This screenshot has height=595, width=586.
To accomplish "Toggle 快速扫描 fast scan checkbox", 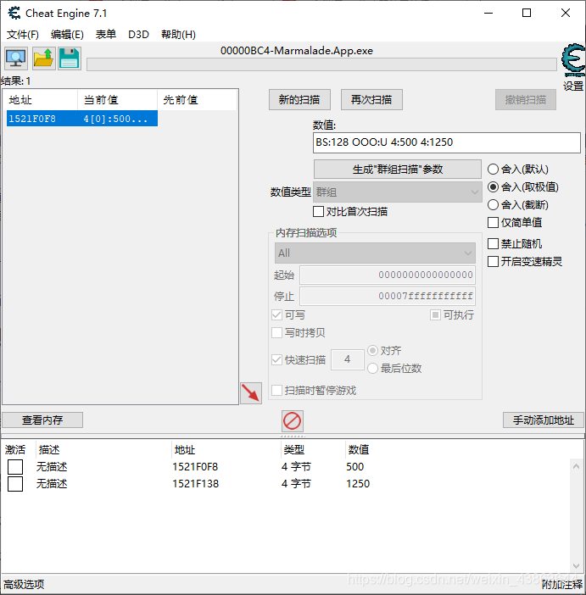I will pos(299,359).
